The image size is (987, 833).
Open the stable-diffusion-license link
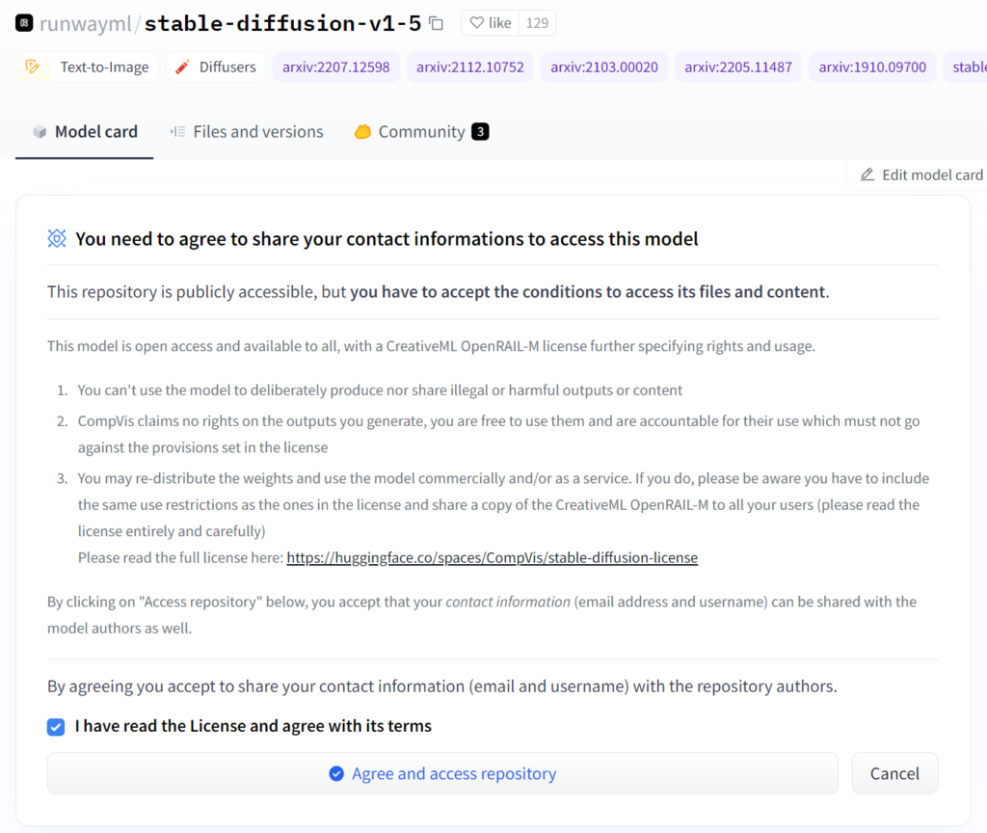(x=492, y=557)
